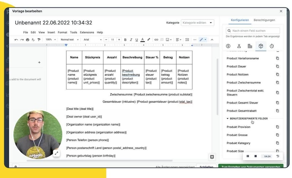Open the organization fields building icon

click(x=250, y=46)
